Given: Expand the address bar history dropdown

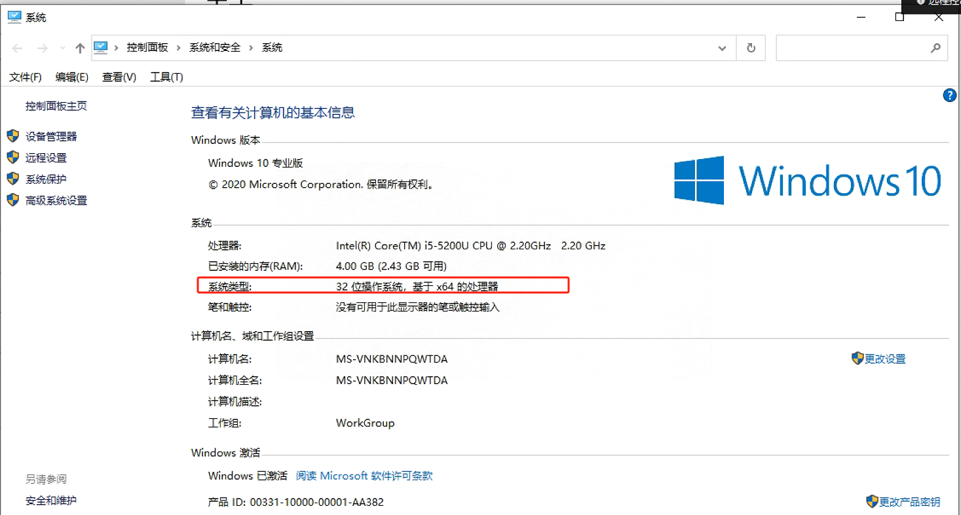Looking at the screenshot, I should (722, 48).
